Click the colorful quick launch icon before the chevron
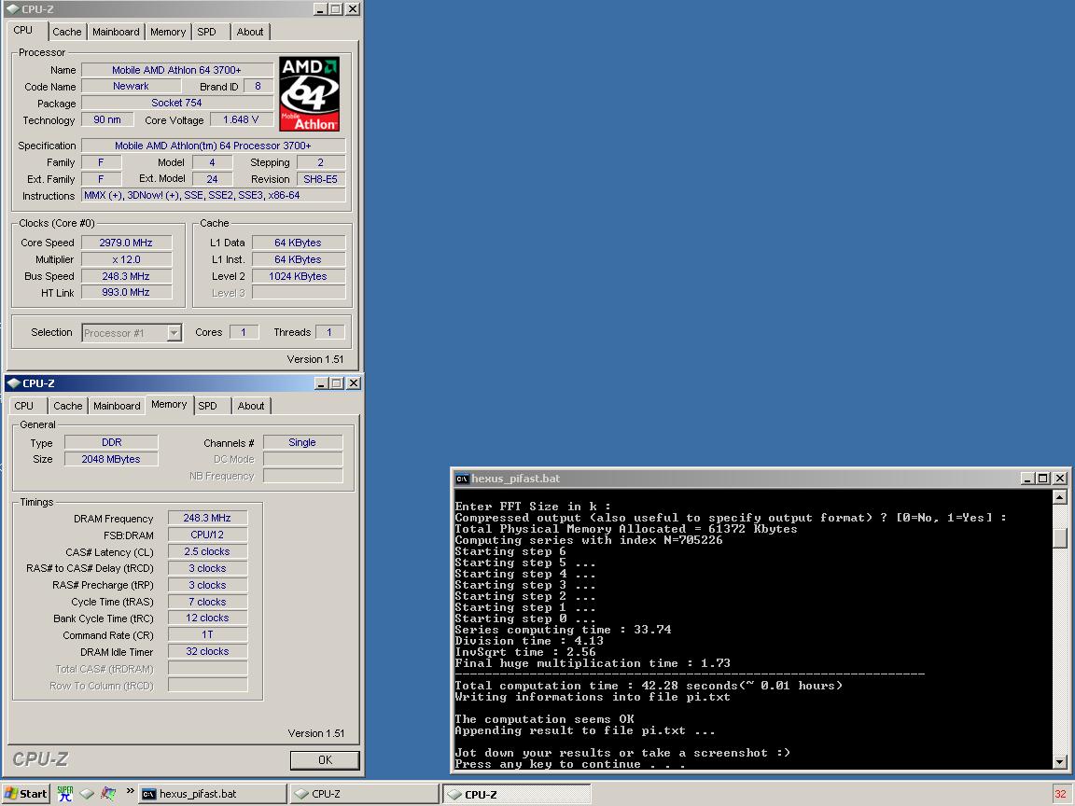 (107, 794)
